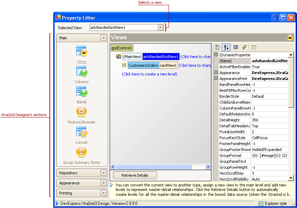Select the GroupFormat property row
Viewport: 297px width, 208px height.
point(253,155)
